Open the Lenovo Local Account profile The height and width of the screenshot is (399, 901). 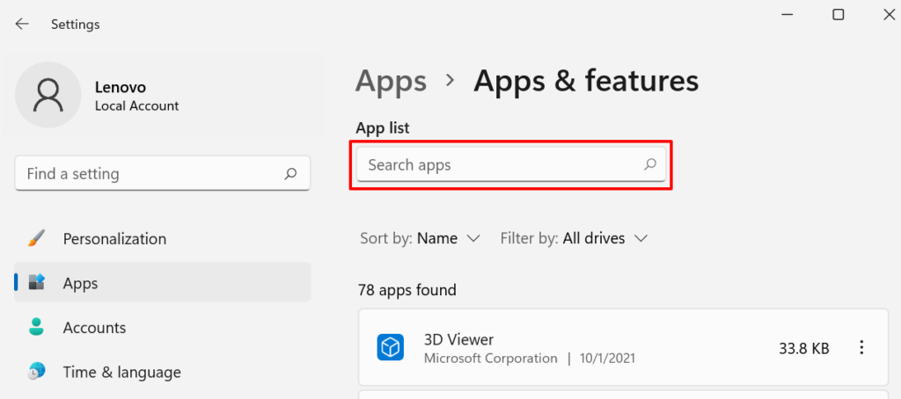tap(136, 97)
